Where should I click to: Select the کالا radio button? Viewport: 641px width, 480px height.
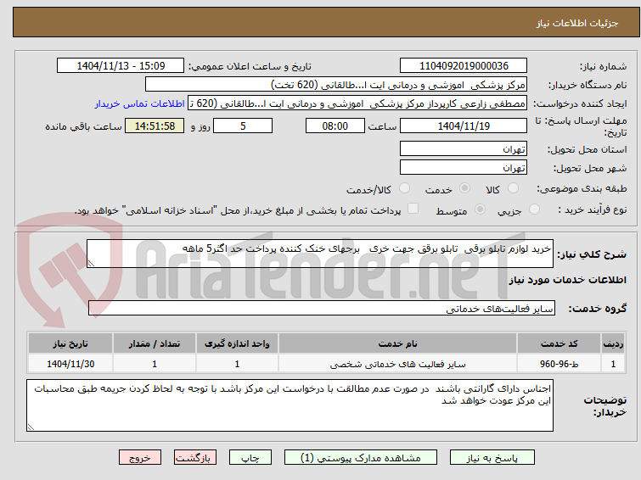coord(513,188)
